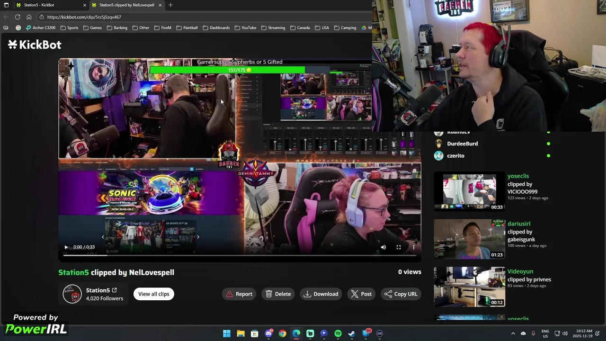Open Videoyun channel name link
The image size is (606, 341).
[520, 271]
